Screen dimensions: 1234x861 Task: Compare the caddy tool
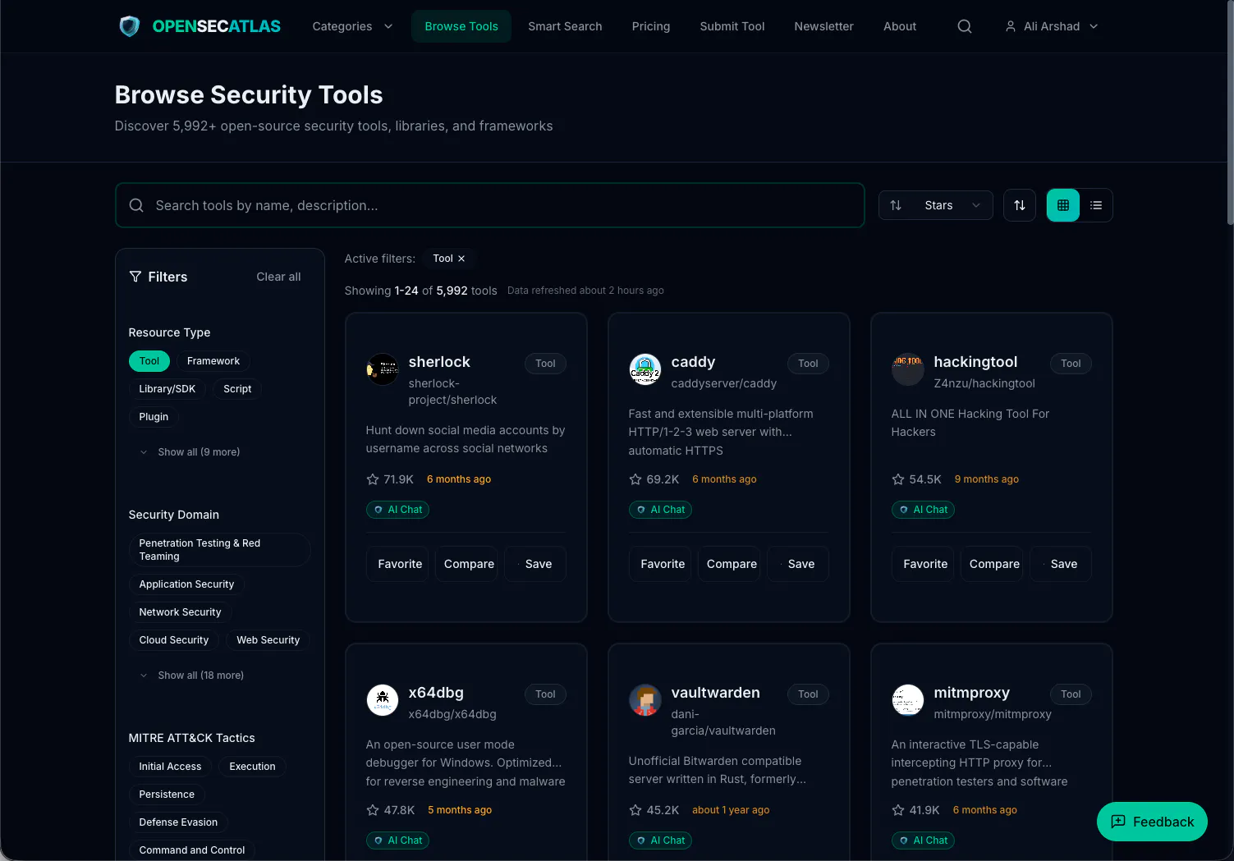[729, 564]
